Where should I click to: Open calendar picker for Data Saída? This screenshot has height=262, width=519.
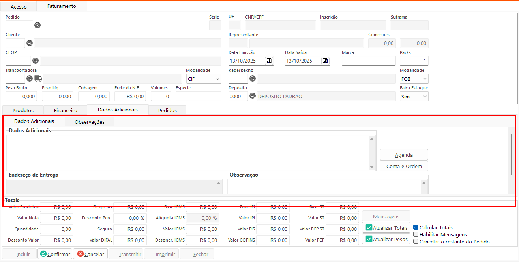point(325,61)
